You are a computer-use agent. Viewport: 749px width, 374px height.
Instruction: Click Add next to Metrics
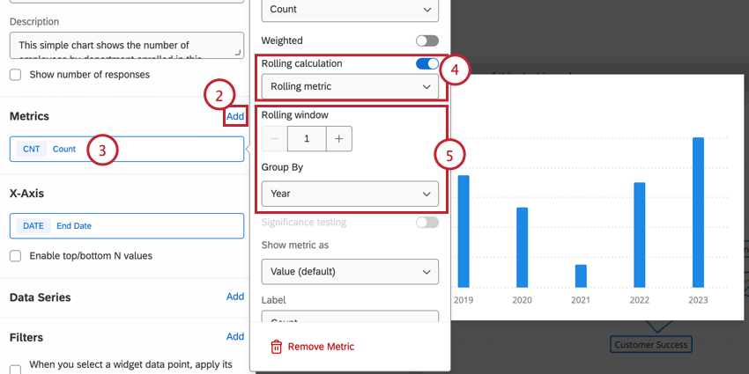pos(234,116)
